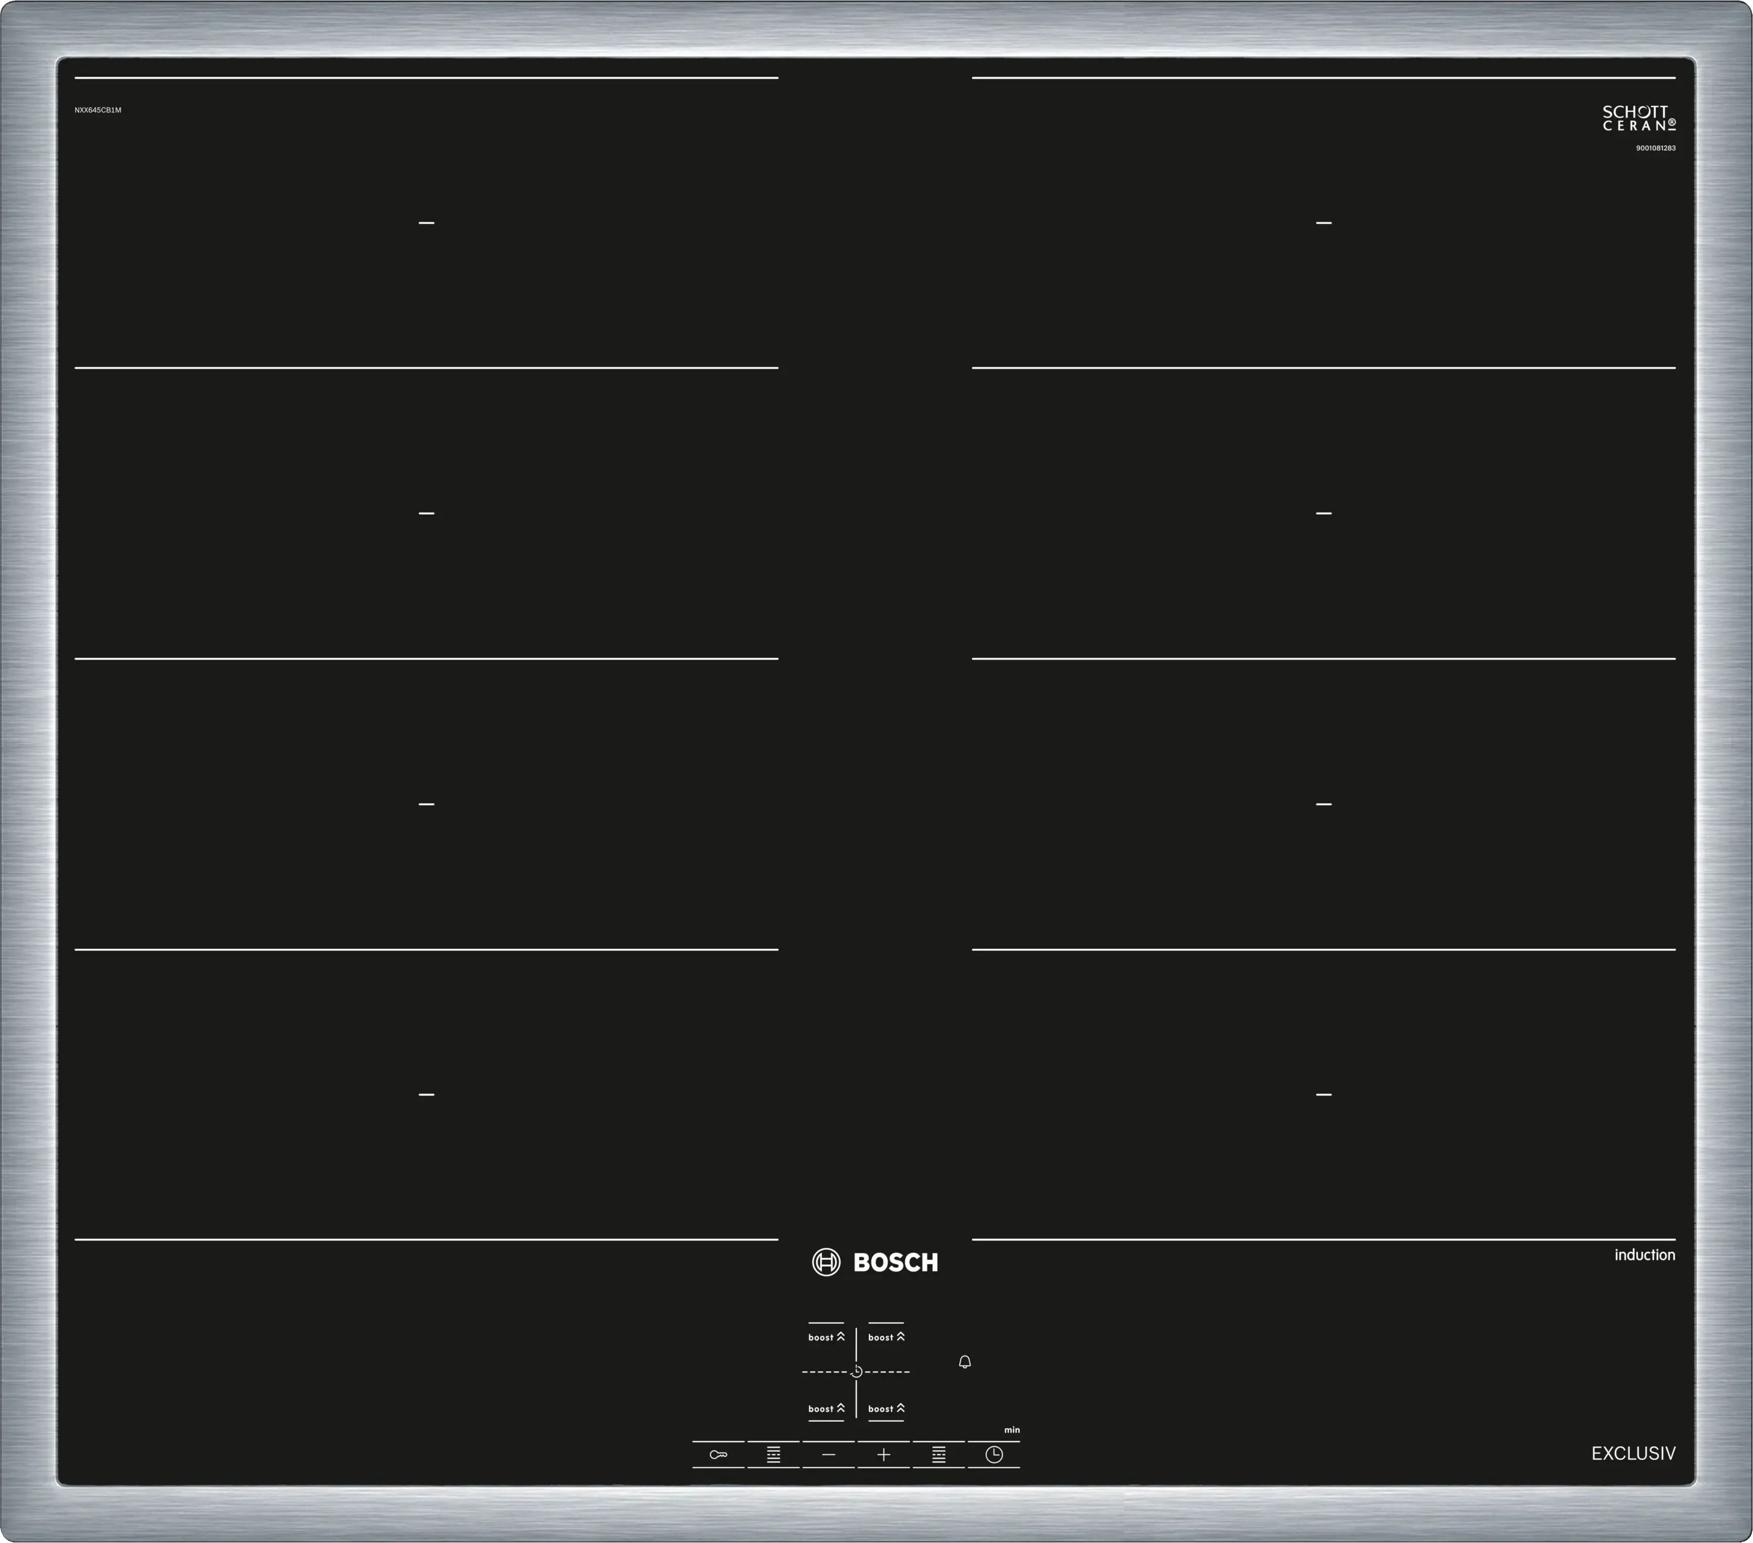Tap the kitchen timer bell icon
This screenshot has height=1543, width=1753.
tap(964, 1362)
